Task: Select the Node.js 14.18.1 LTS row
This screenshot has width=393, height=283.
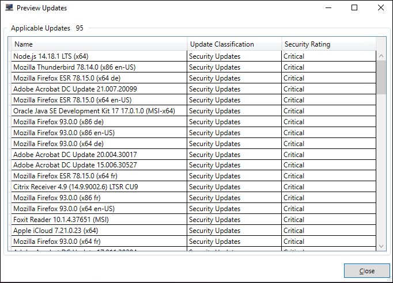Action: (99, 56)
